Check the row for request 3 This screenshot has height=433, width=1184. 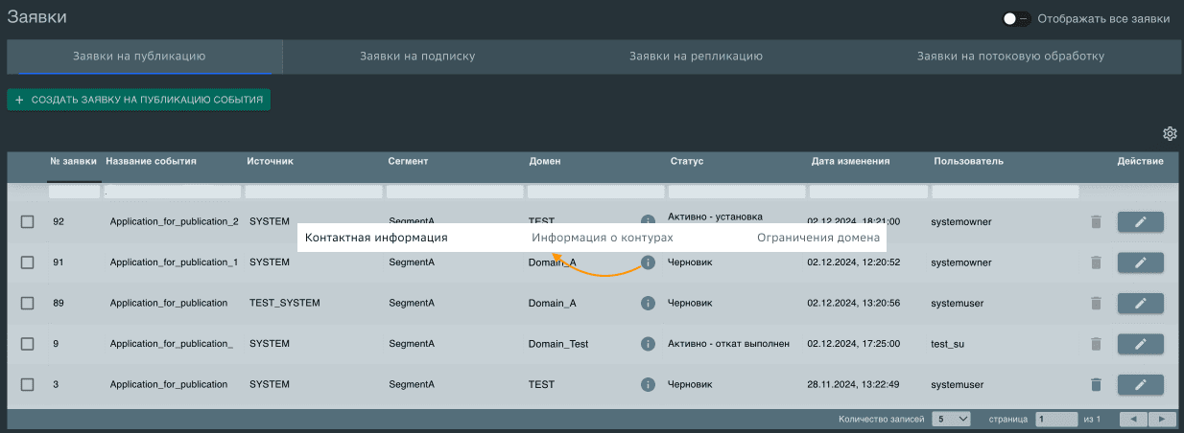28,384
